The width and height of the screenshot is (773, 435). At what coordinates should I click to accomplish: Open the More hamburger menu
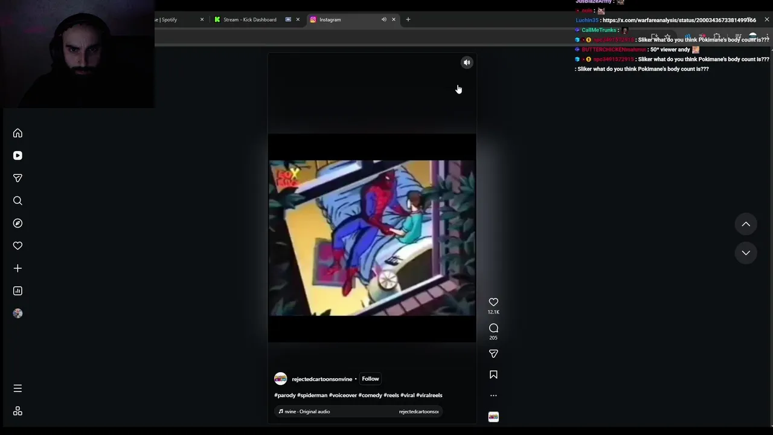pos(18,388)
